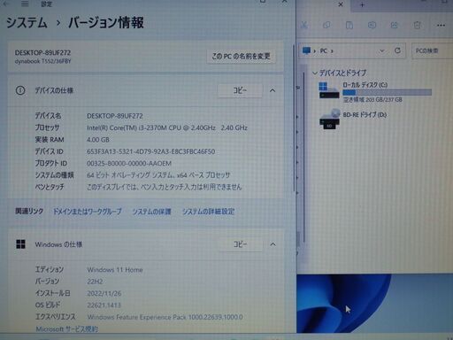The width and height of the screenshot is (453, 340).
Task: Click the Windows logo specification icon
Action: [x=20, y=244]
